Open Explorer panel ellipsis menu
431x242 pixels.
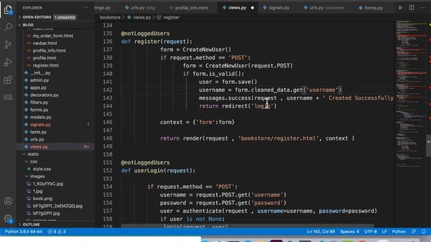point(86,7)
